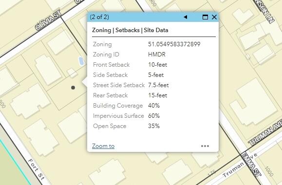Screen dimensions: 282x185
Task: Close the zoning info popup
Action: (214, 17)
